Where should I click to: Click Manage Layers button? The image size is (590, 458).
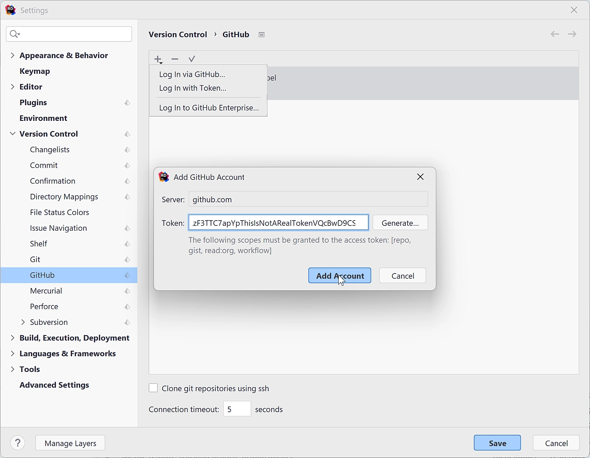[70, 443]
